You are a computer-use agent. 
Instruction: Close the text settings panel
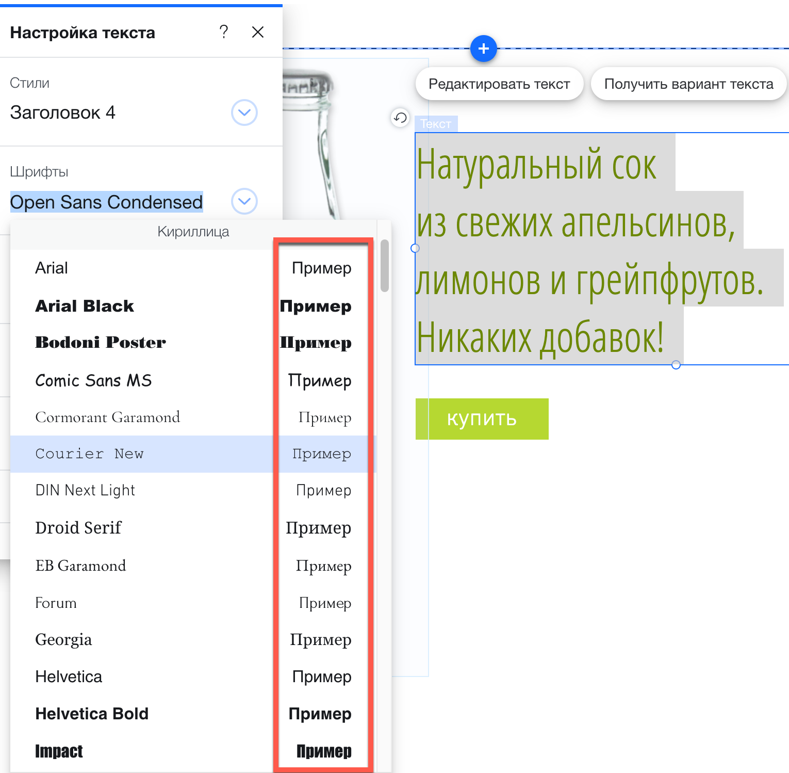pos(258,32)
